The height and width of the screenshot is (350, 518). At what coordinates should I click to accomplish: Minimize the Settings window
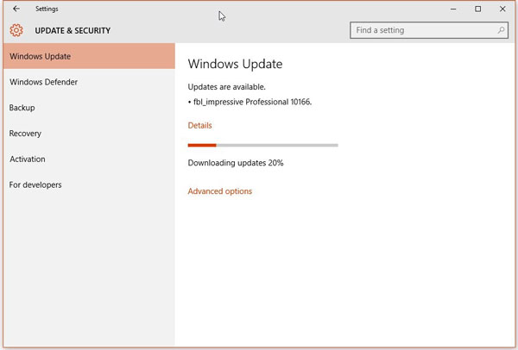[x=453, y=9]
